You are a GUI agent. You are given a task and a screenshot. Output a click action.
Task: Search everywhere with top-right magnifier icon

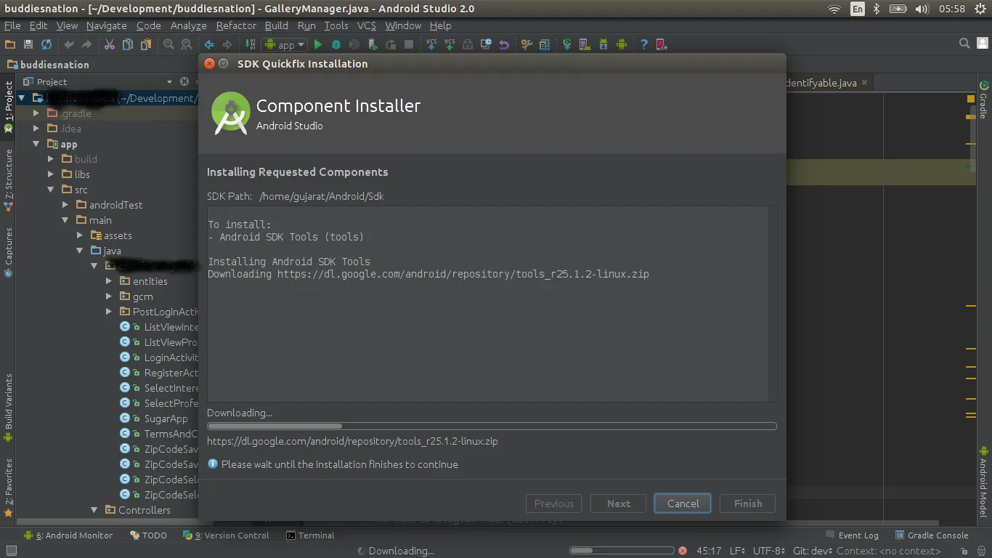click(x=964, y=44)
